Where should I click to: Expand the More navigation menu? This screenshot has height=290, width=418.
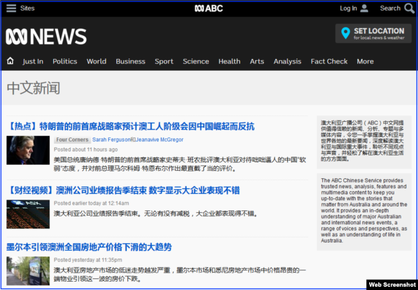(x=365, y=62)
